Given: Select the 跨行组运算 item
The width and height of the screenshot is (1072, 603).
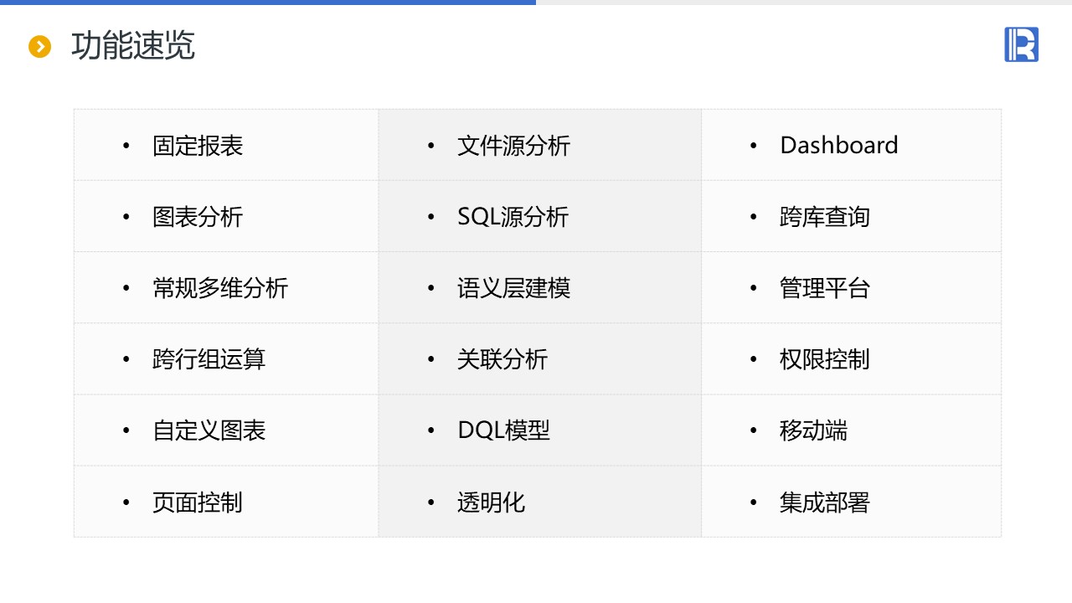Looking at the screenshot, I should [209, 359].
